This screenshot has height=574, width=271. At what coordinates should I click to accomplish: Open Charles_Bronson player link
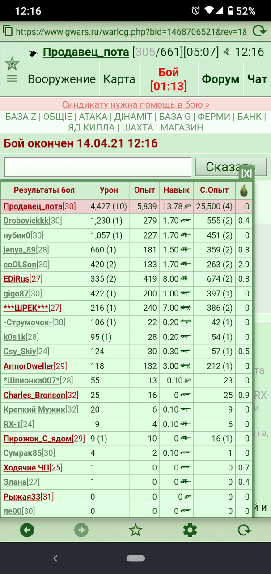tap(34, 396)
